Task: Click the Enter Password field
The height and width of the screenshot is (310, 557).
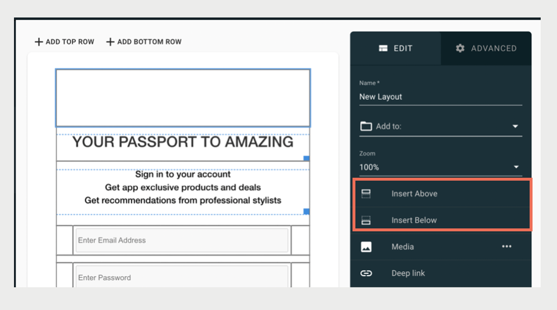Action: pyautogui.click(x=182, y=277)
